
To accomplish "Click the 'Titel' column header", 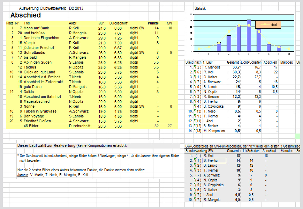I will [26, 23].
